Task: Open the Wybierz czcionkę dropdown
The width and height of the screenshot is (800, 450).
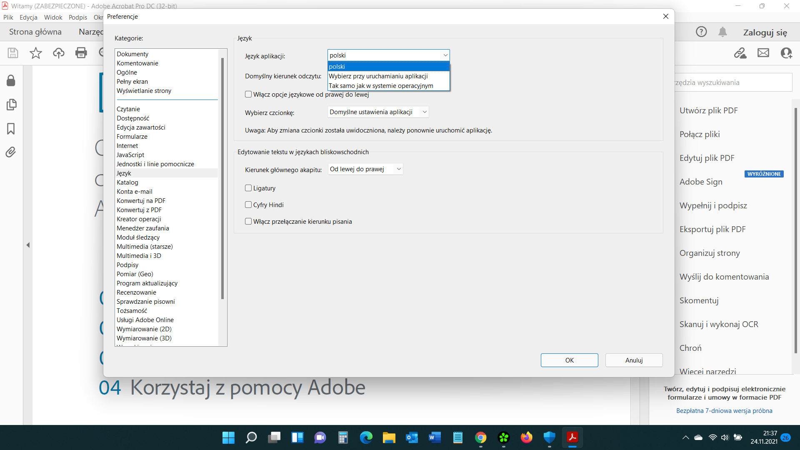Action: coord(378,112)
